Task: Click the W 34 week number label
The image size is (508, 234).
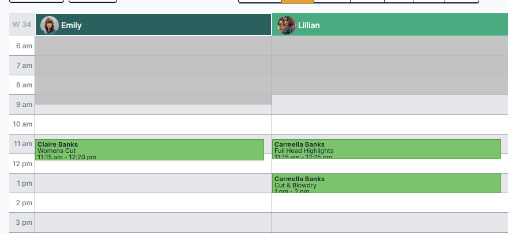Action: 22,24
